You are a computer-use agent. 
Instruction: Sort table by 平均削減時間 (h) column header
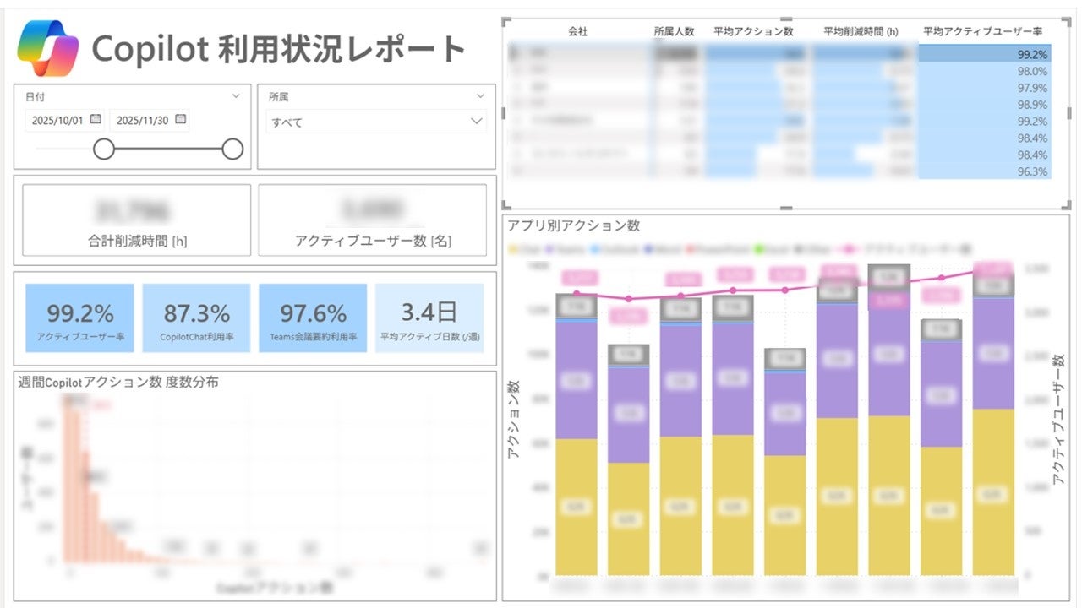(x=862, y=31)
